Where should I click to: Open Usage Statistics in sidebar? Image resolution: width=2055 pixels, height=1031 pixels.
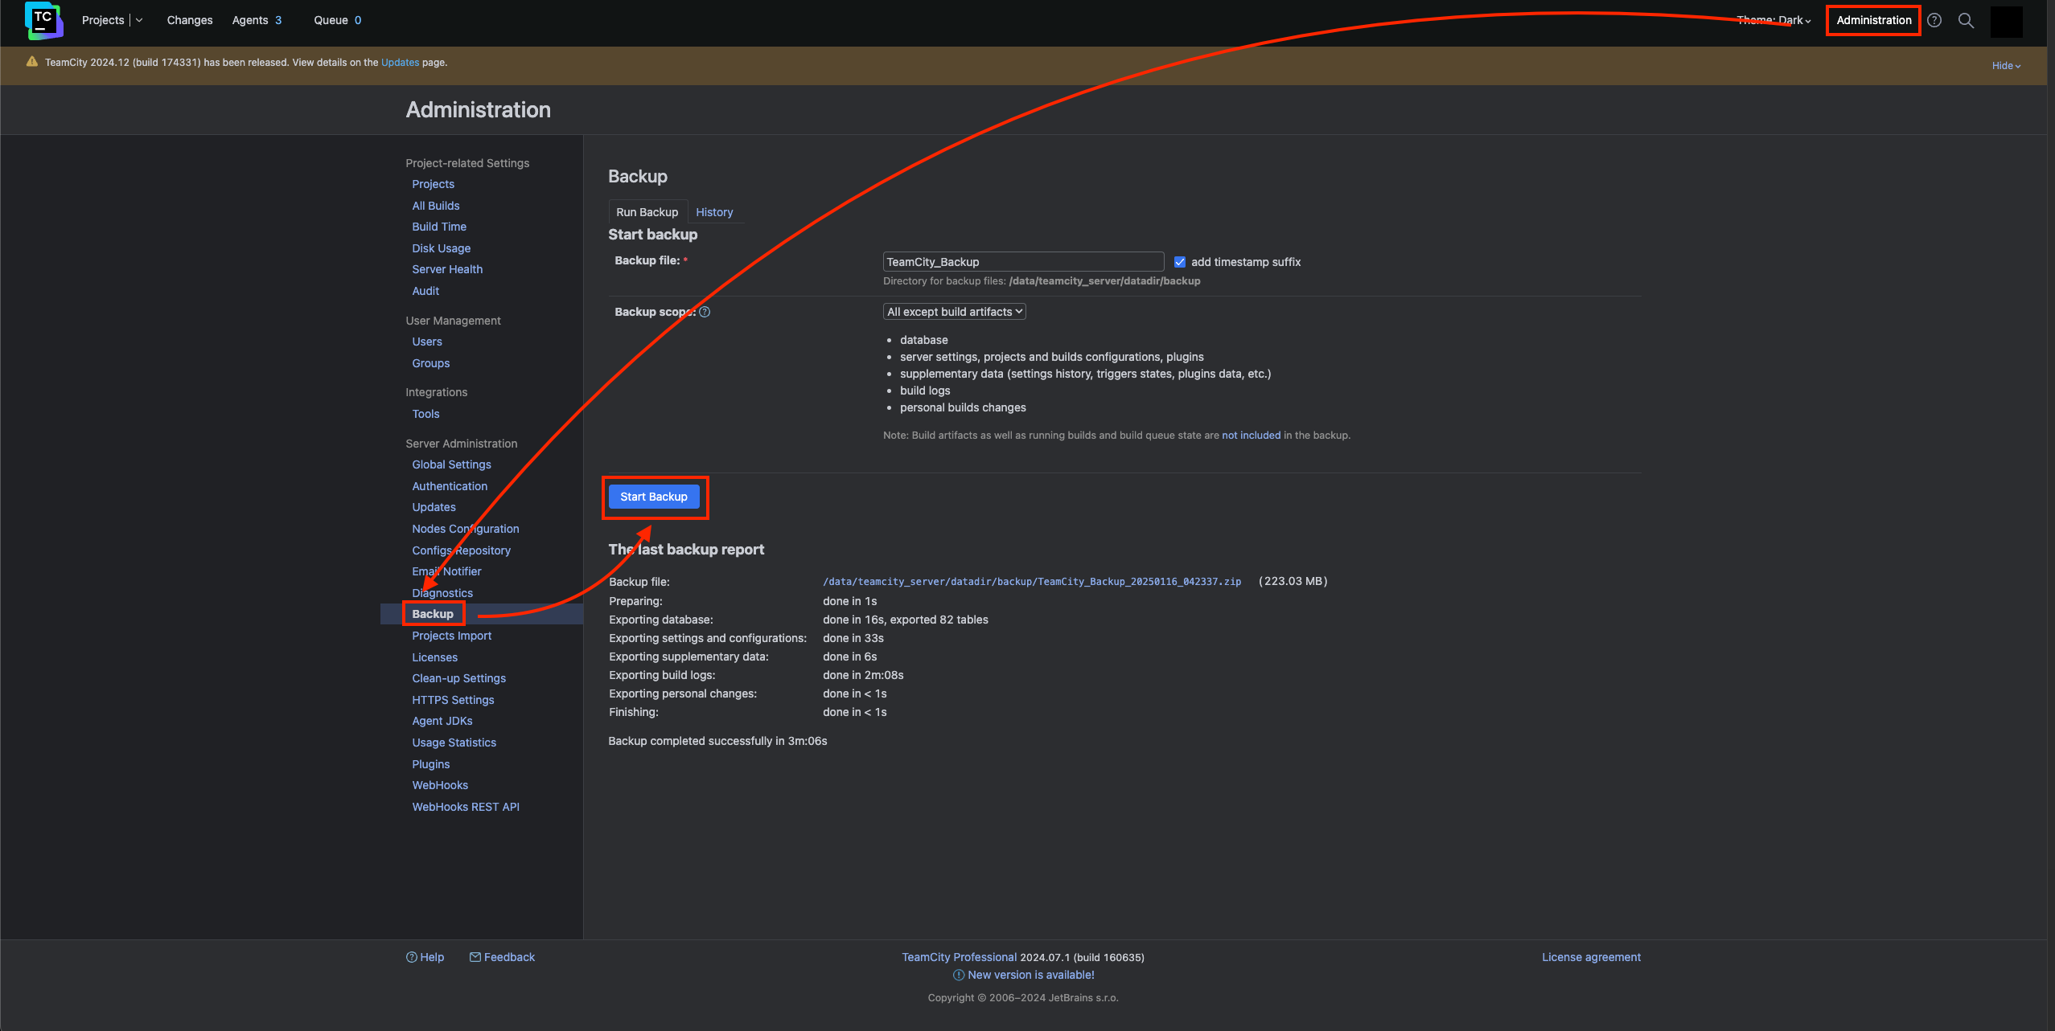(454, 743)
